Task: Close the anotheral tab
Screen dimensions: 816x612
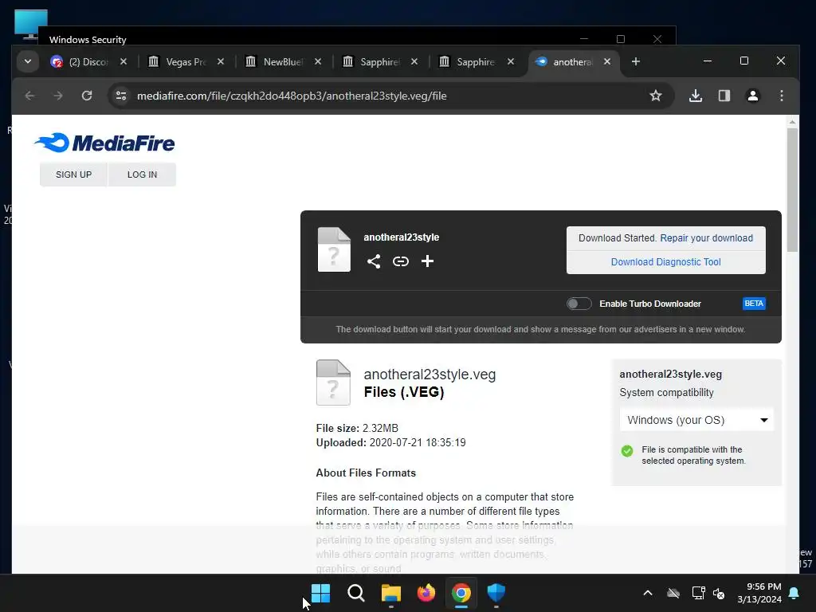Action: (x=606, y=61)
